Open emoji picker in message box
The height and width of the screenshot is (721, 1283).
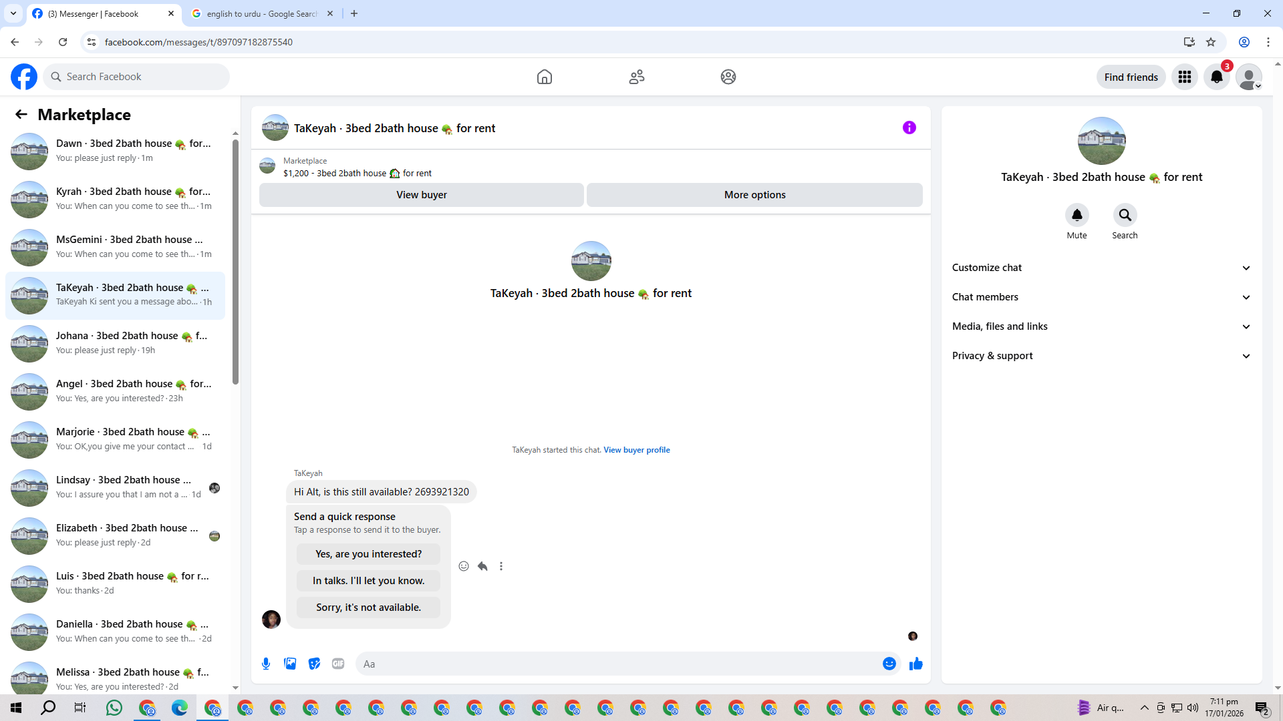pos(889,664)
